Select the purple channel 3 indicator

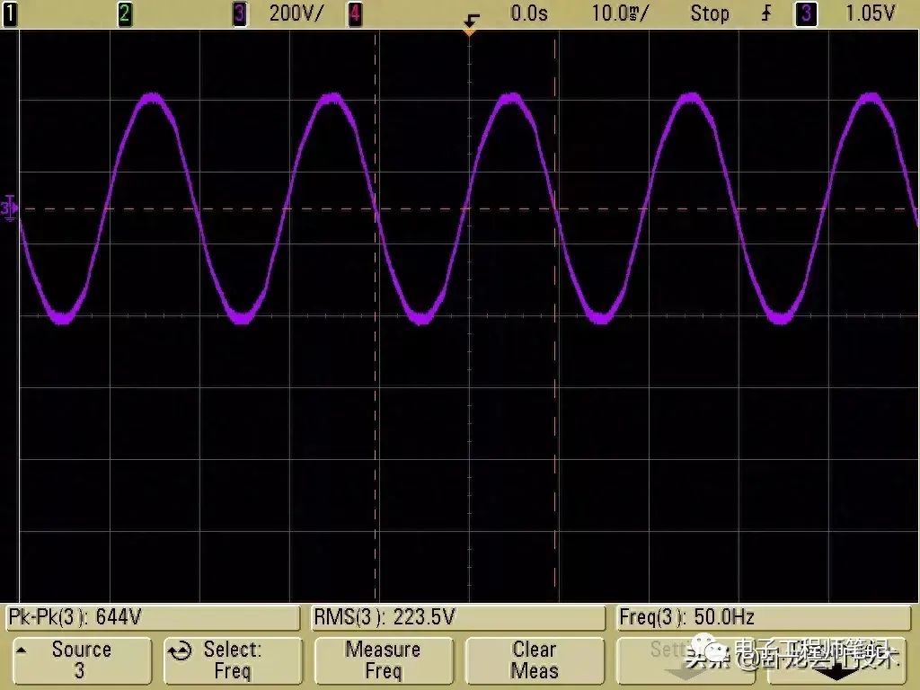click(240, 13)
